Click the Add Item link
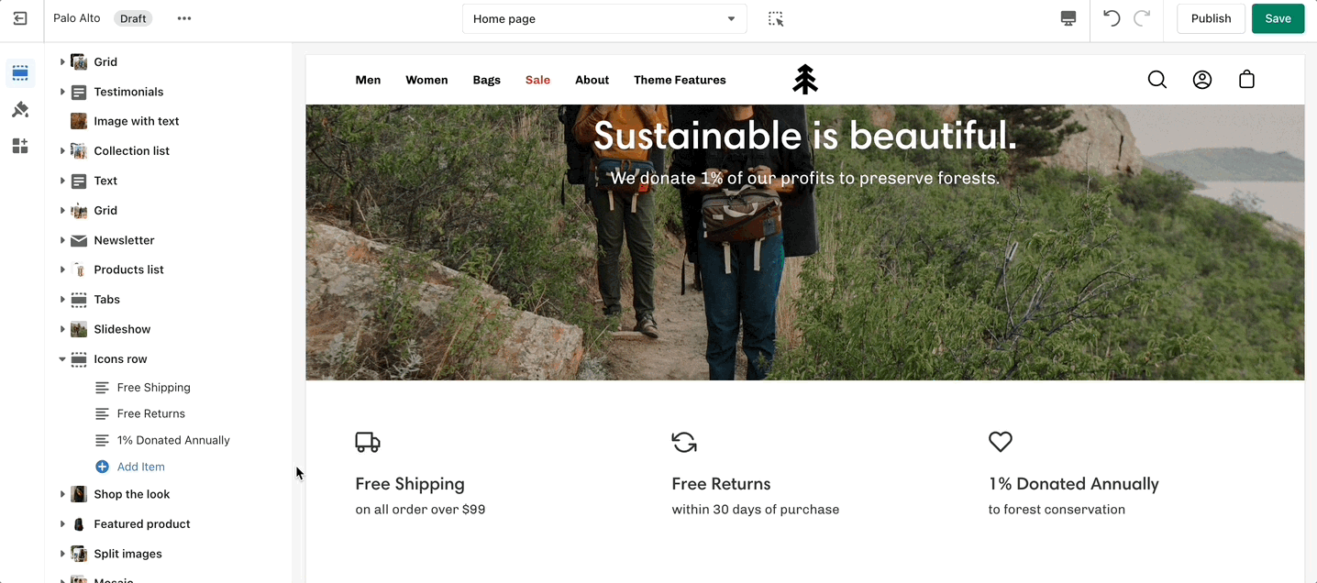Image resolution: width=1317 pixels, height=583 pixels. (140, 467)
